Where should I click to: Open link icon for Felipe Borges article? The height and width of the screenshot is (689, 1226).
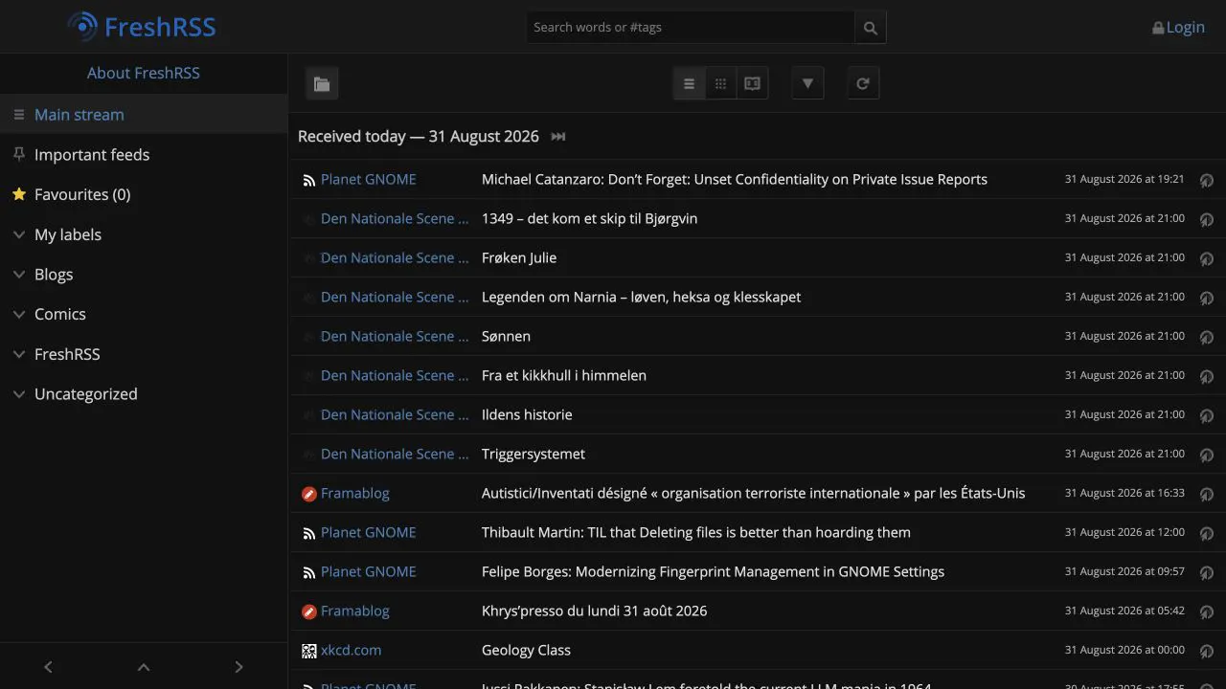point(1207,572)
